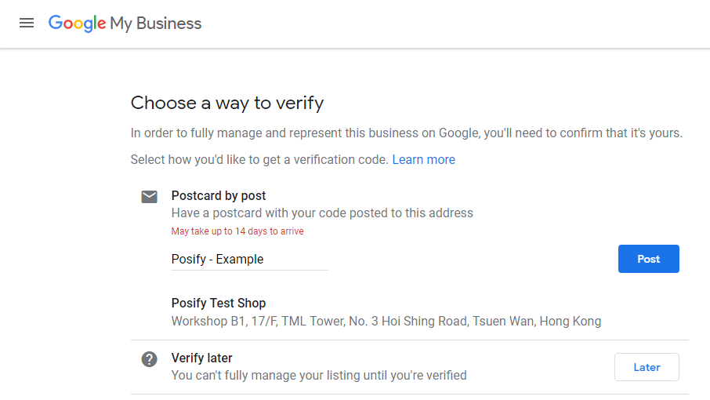Viewport: 710px width, 400px height.
Task: Click empty area of the top header bar
Action: click(x=453, y=24)
